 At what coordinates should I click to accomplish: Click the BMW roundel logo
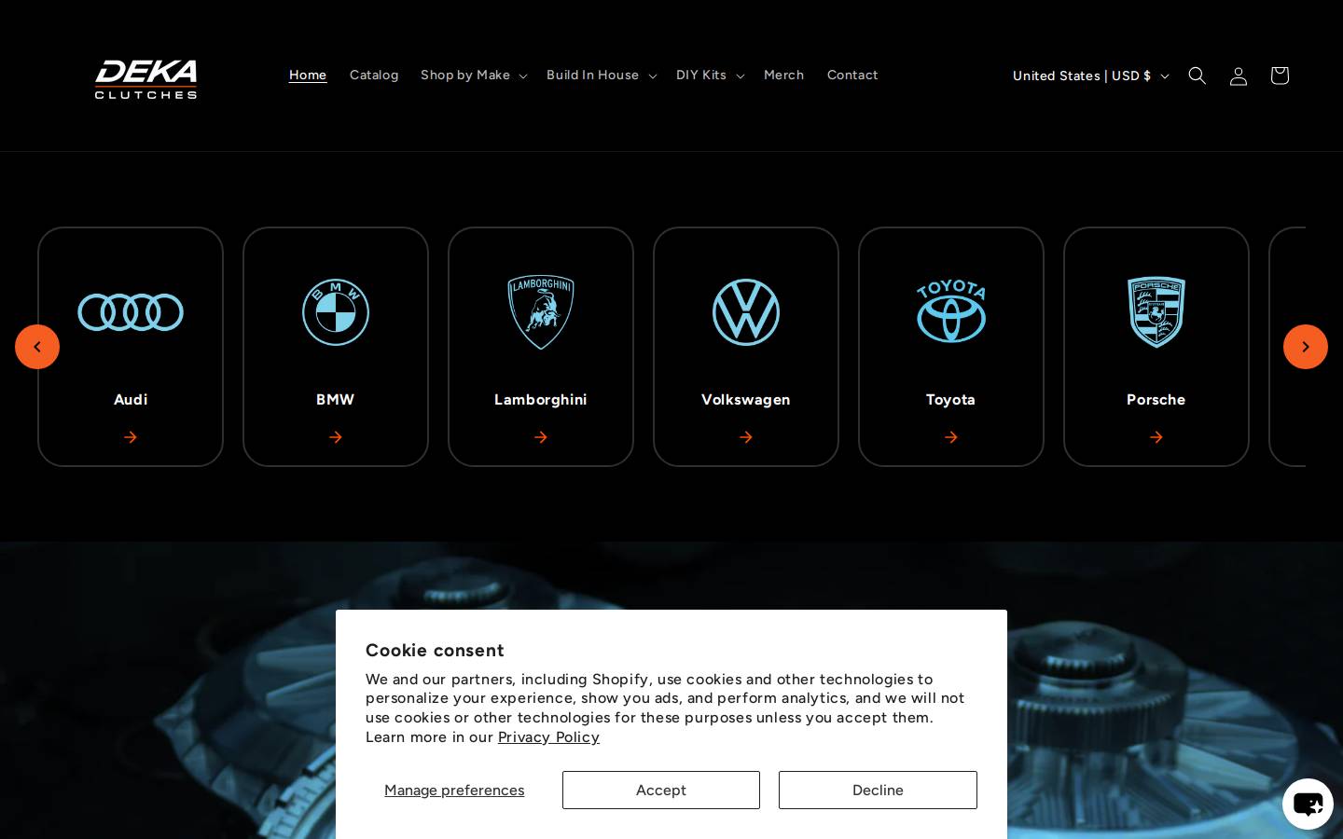pyautogui.click(x=336, y=312)
